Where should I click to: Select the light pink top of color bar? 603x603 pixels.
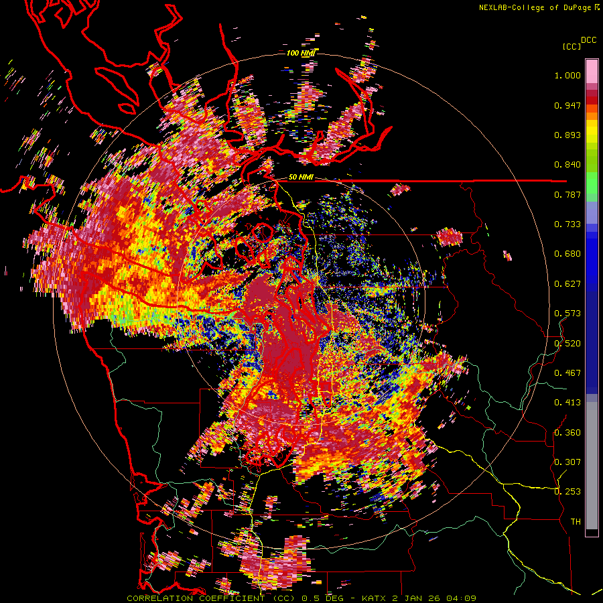tap(592, 71)
